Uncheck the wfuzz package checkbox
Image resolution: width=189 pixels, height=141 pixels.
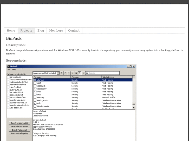tap(35, 92)
